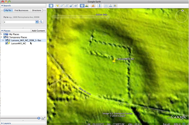This screenshot has width=189, height=125.
Task: Switch to the Directions tab
Action: [x=36, y=10]
